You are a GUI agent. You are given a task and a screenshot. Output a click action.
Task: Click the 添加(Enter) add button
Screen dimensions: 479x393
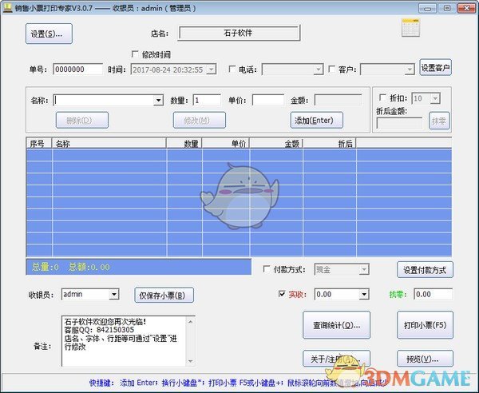(x=317, y=120)
